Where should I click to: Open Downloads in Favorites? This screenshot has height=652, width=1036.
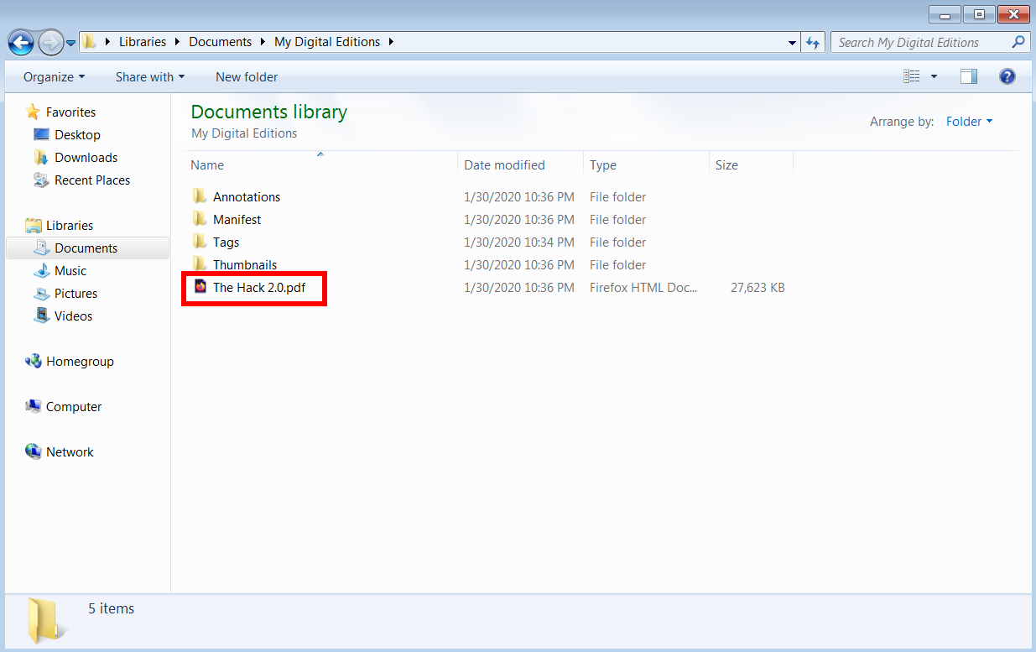[86, 157]
